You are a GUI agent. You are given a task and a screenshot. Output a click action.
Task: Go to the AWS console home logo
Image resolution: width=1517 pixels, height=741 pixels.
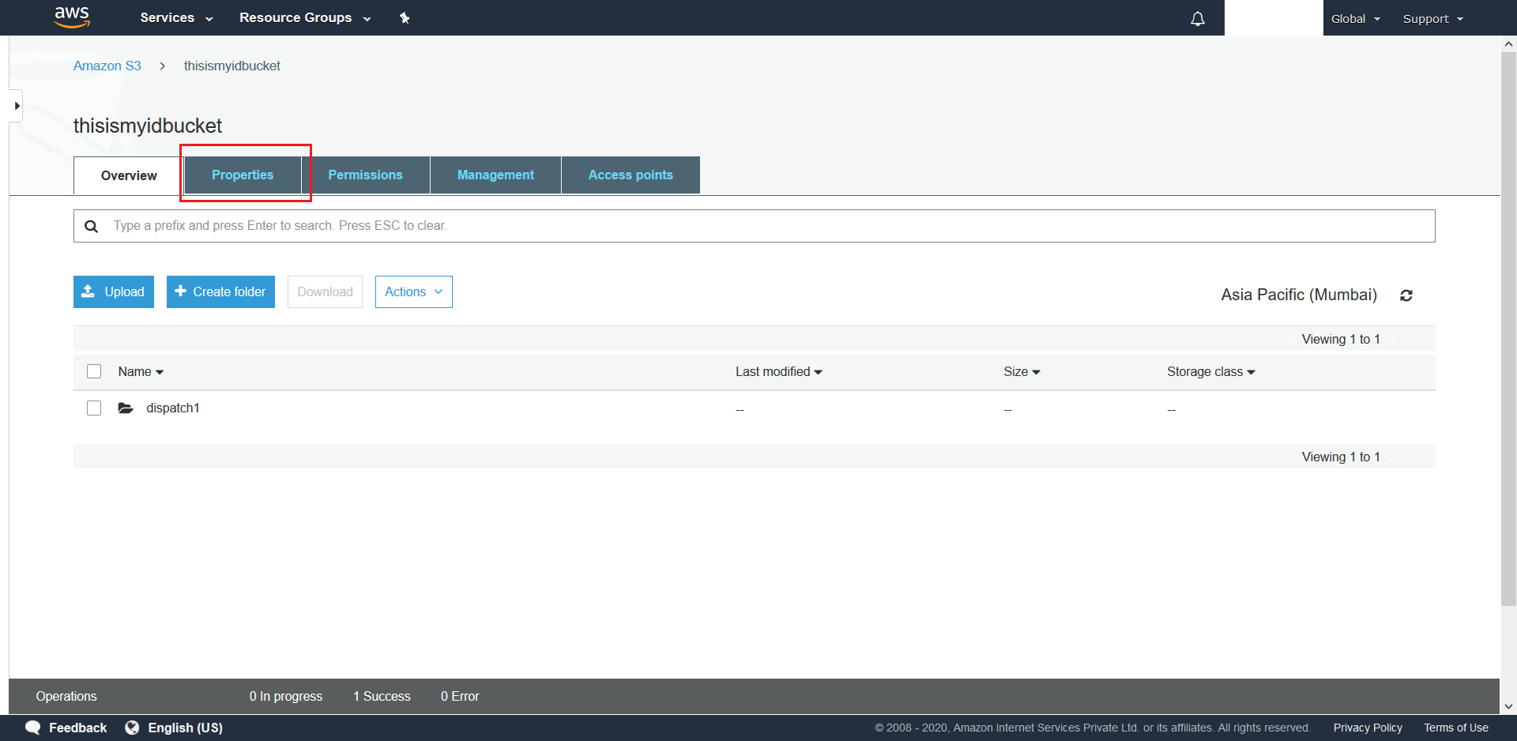click(x=72, y=17)
